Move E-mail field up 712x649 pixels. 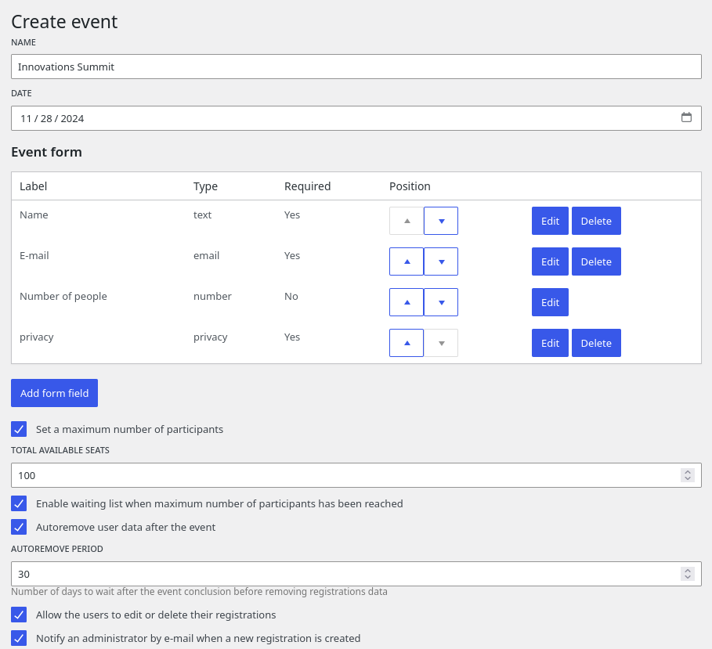point(407,261)
